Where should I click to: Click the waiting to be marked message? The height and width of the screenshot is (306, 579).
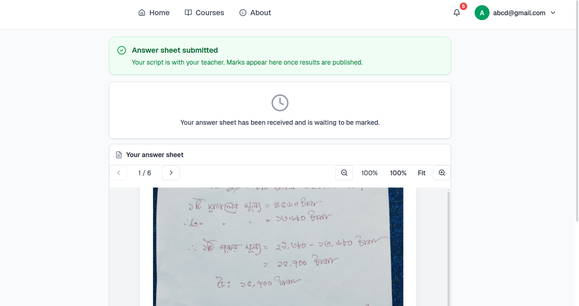(x=280, y=123)
